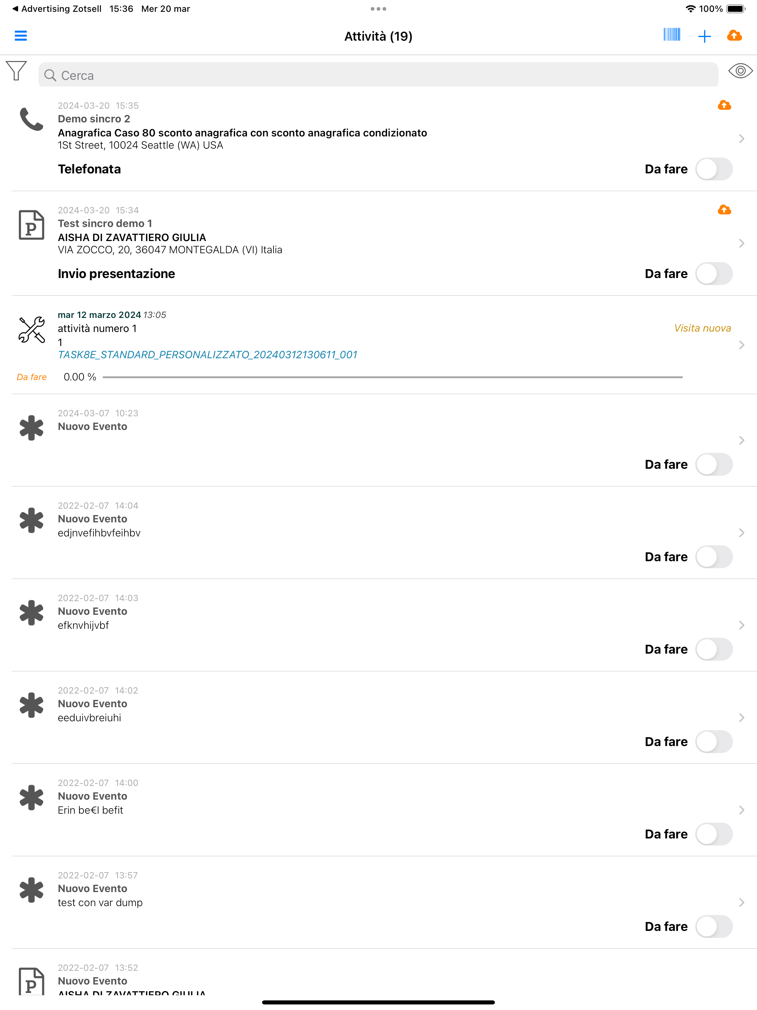The image size is (757, 1010).
Task: Tap the barcode scanner icon
Action: [x=672, y=35]
